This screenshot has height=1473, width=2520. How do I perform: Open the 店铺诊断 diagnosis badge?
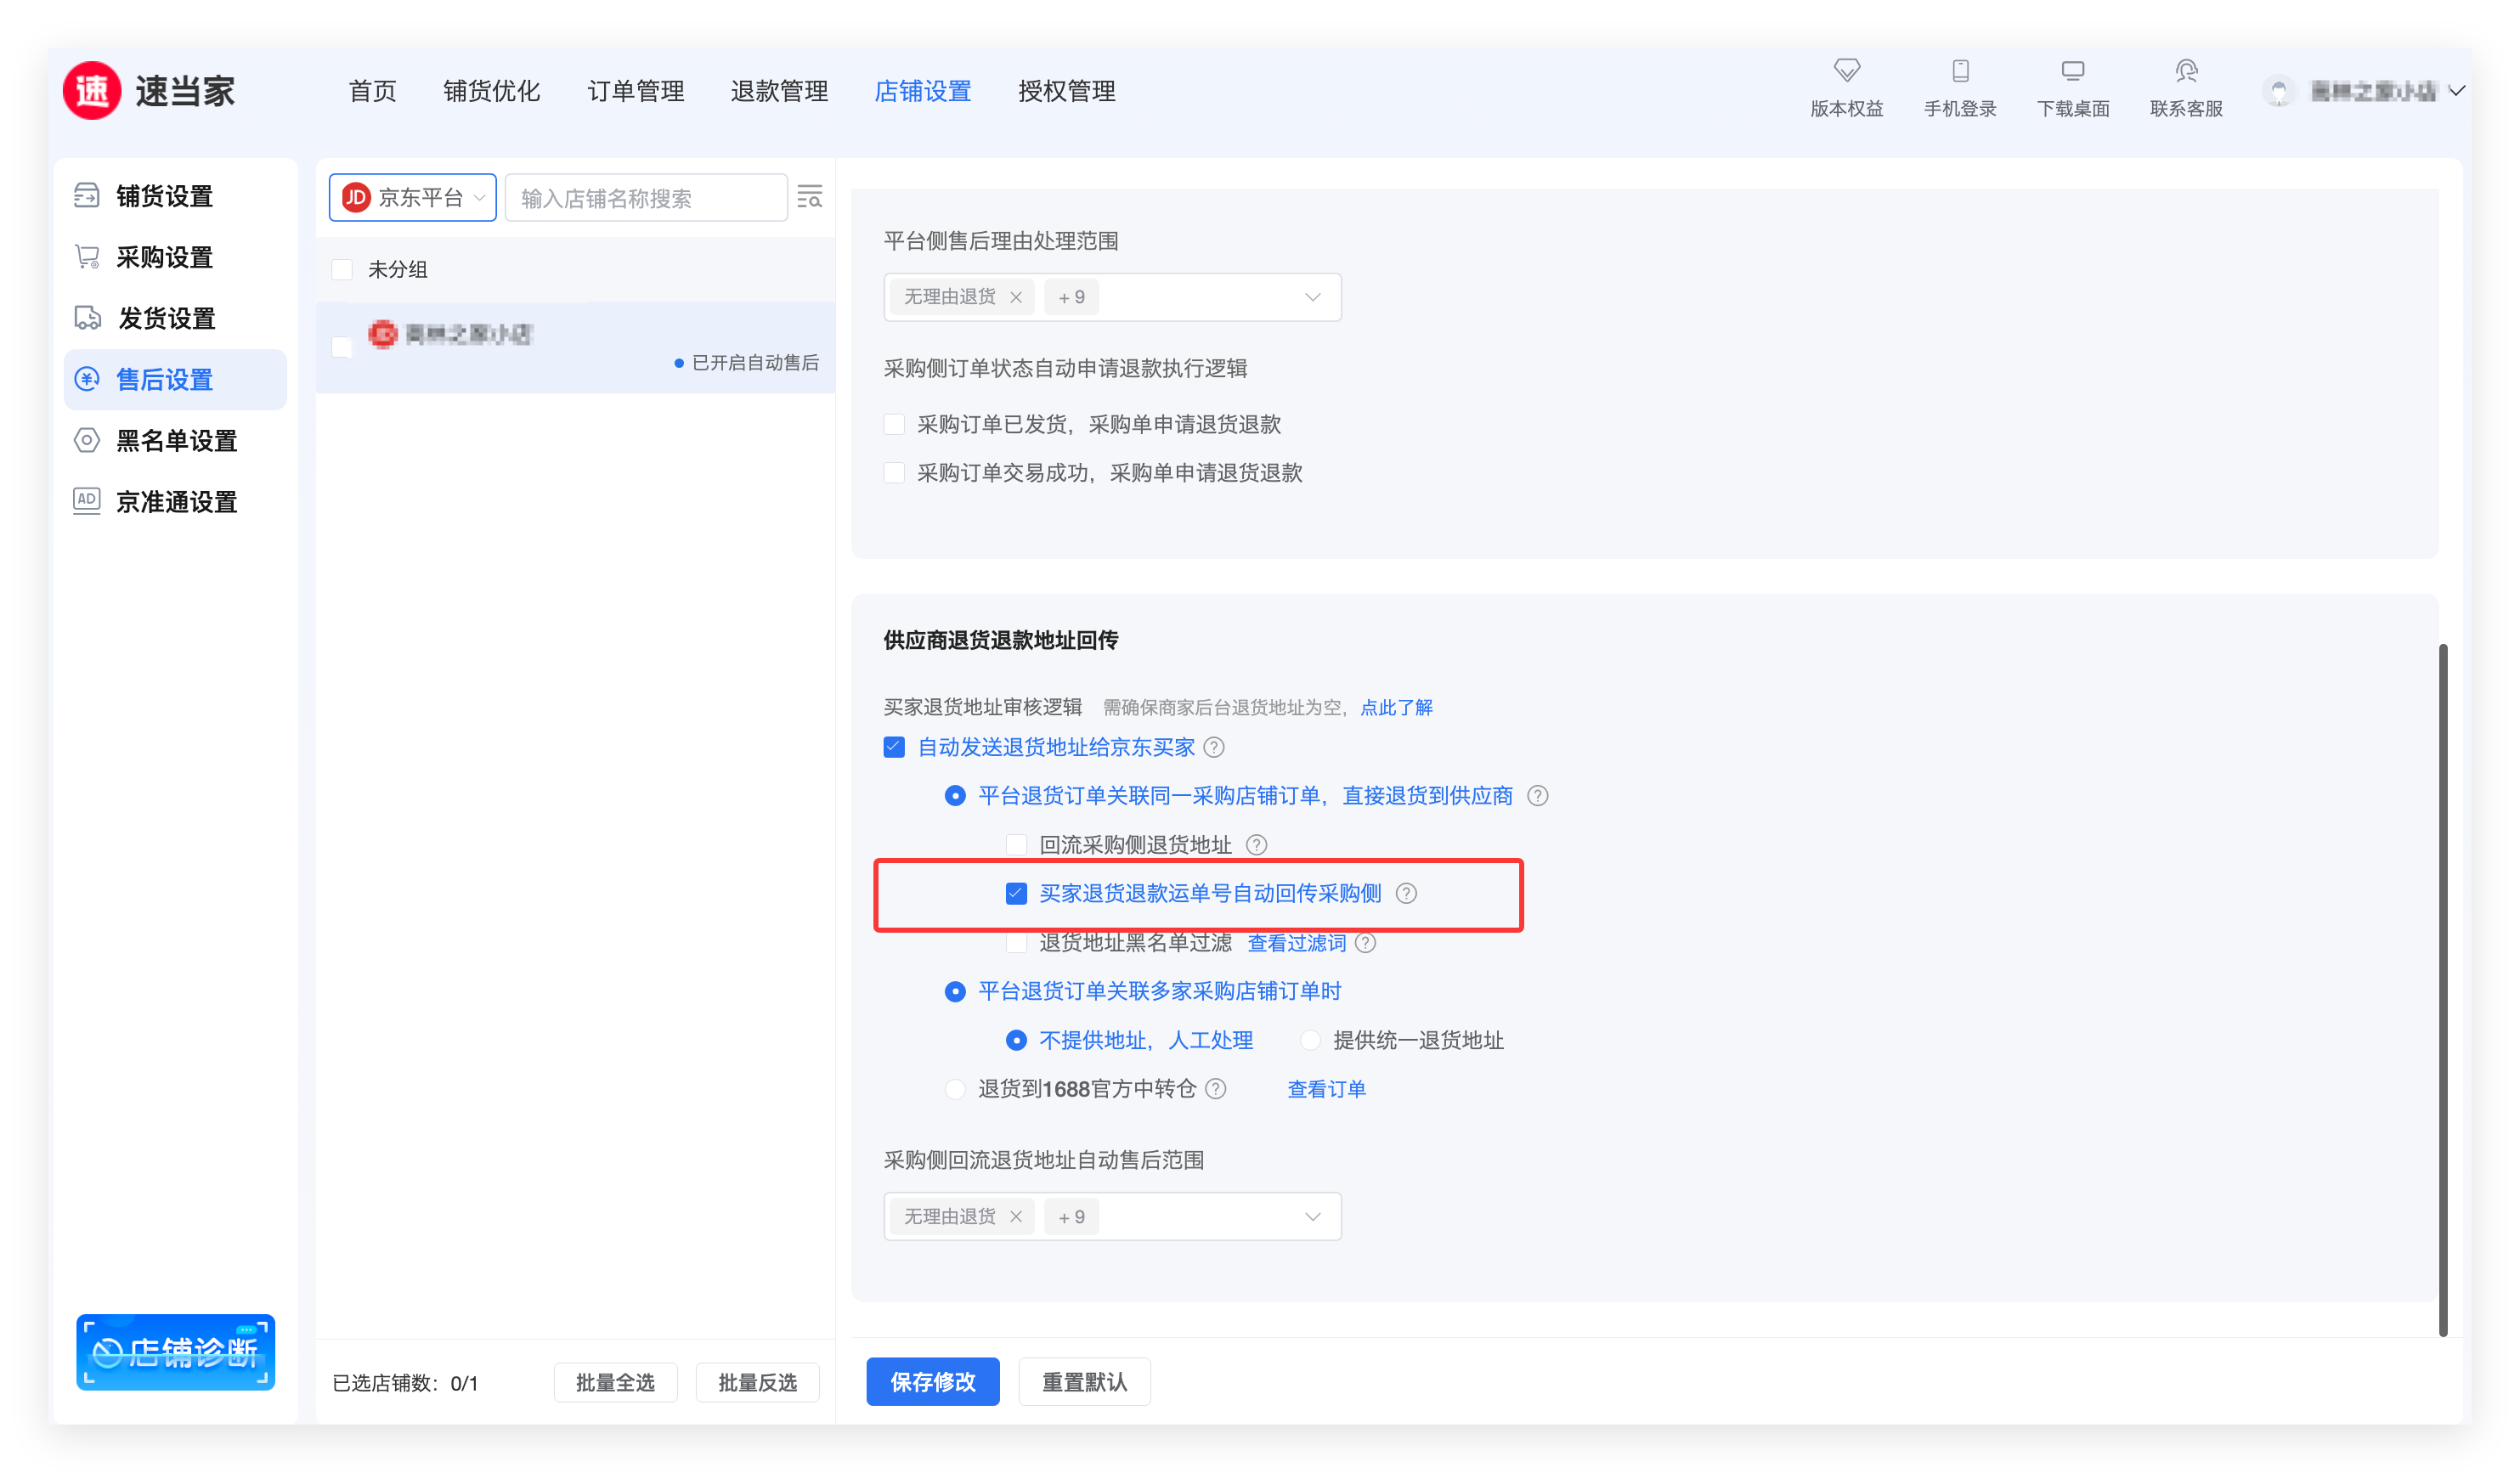pos(175,1352)
